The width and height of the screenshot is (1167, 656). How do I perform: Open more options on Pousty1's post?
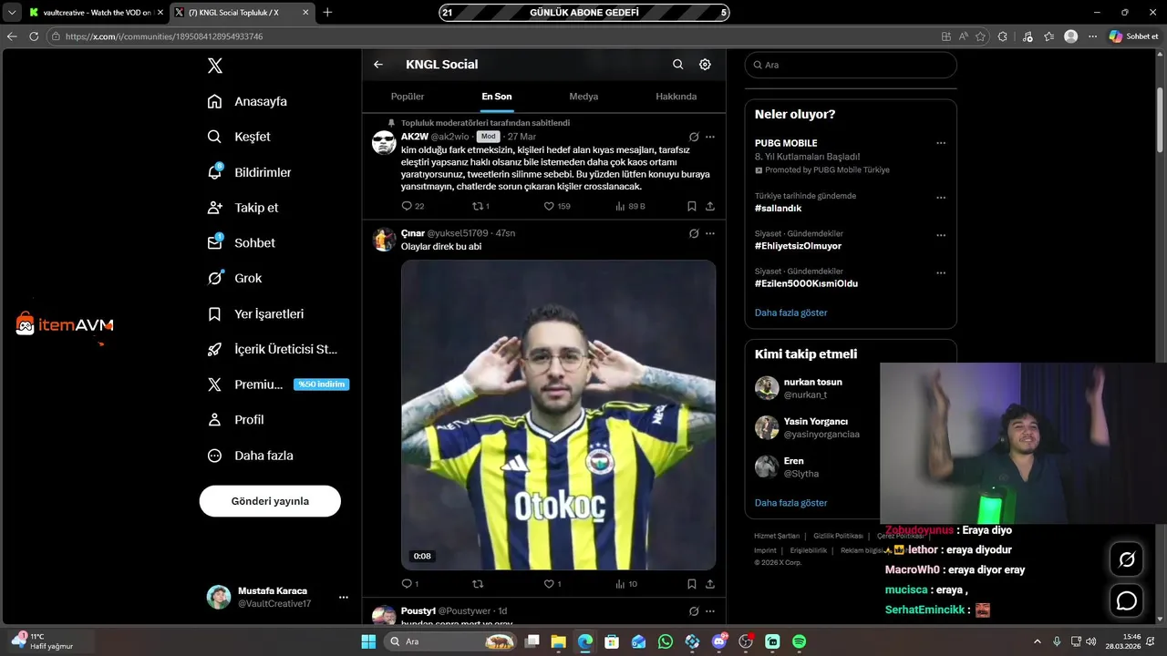[710, 611]
